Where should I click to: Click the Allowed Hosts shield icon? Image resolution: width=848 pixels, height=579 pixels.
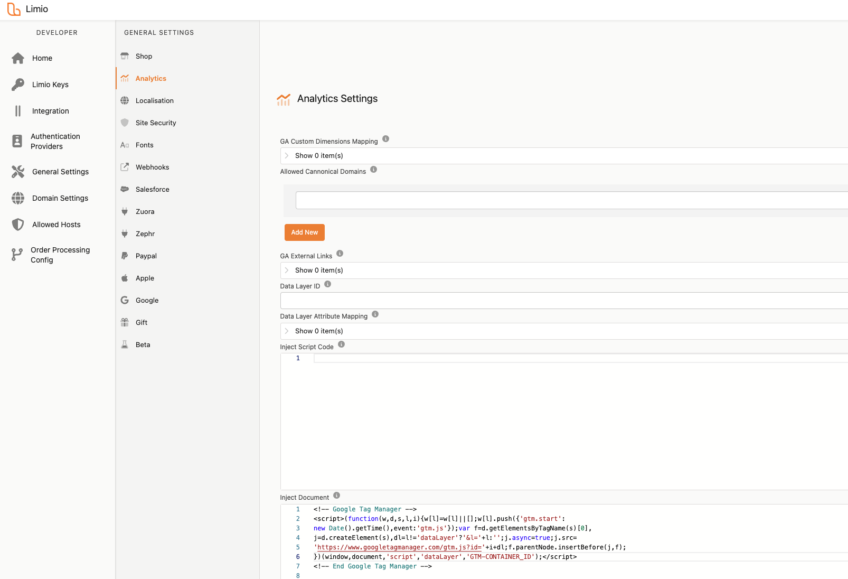[x=18, y=225]
